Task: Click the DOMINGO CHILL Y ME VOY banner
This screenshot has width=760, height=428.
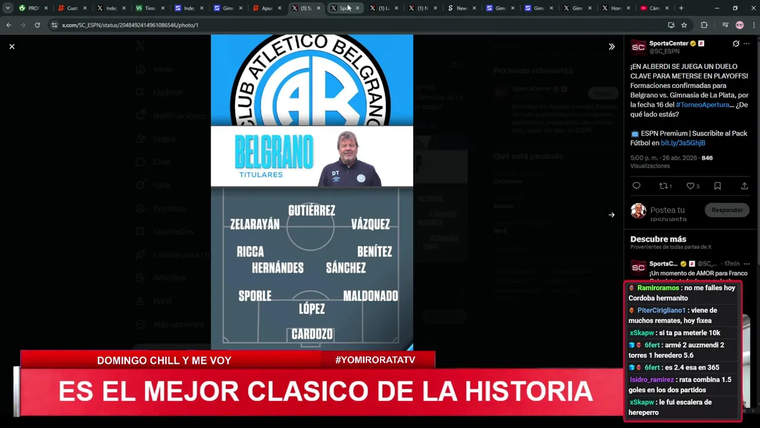Action: point(164,360)
